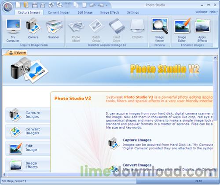Click the Capture Images heading in description
The image size is (220, 185).
(137, 140)
